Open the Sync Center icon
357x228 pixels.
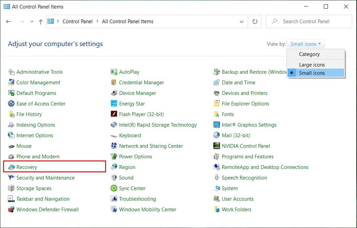click(x=114, y=188)
